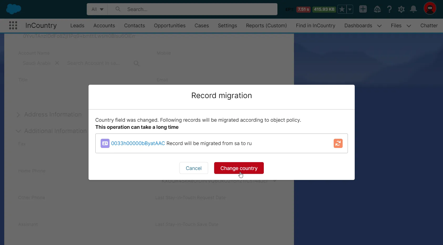Click the Salesforce cloud logo
The image size is (443, 245).
(x=13, y=9)
